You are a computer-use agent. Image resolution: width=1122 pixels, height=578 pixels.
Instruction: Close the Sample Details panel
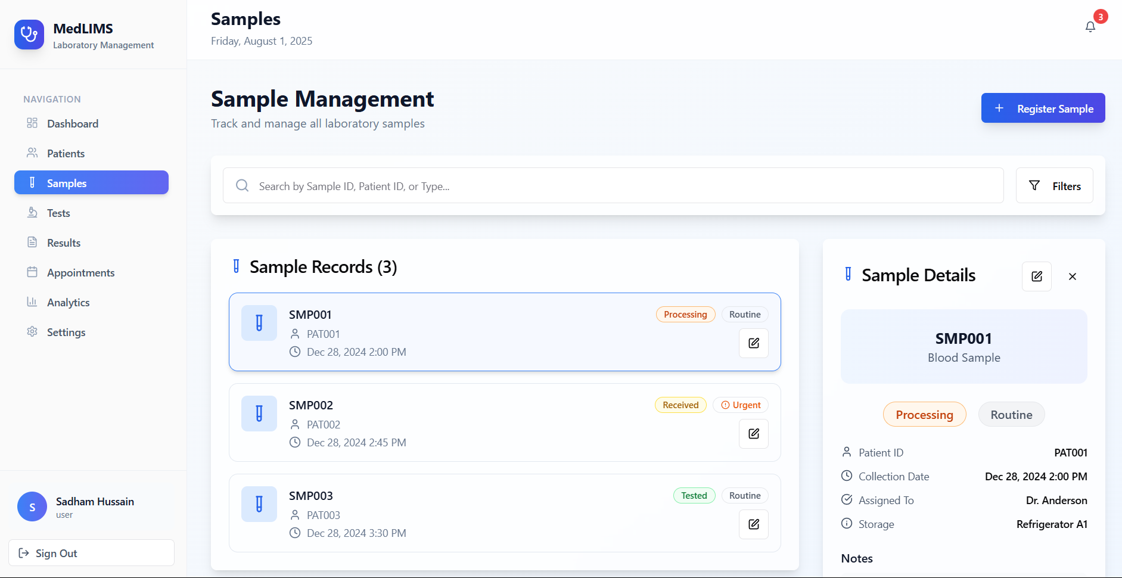pos(1073,276)
